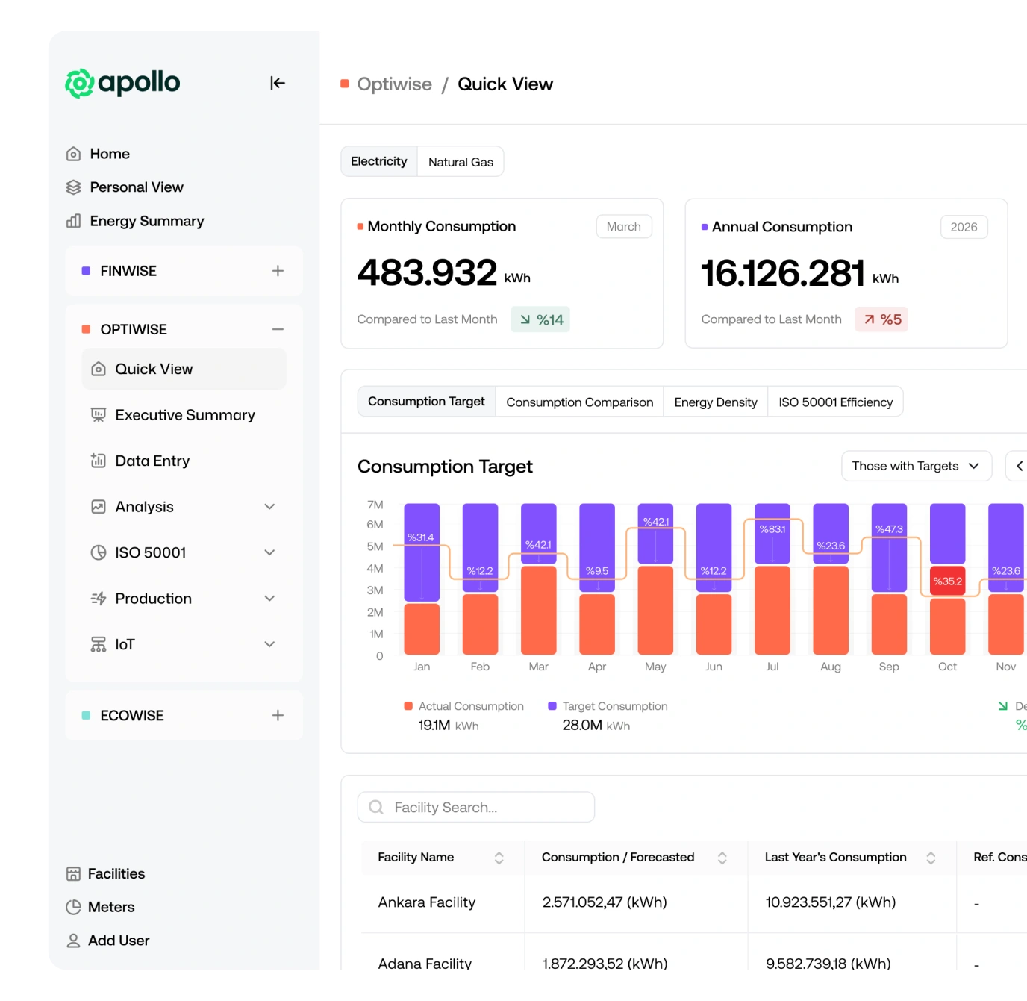
Task: Click the Home icon in sidebar
Action: 73,154
